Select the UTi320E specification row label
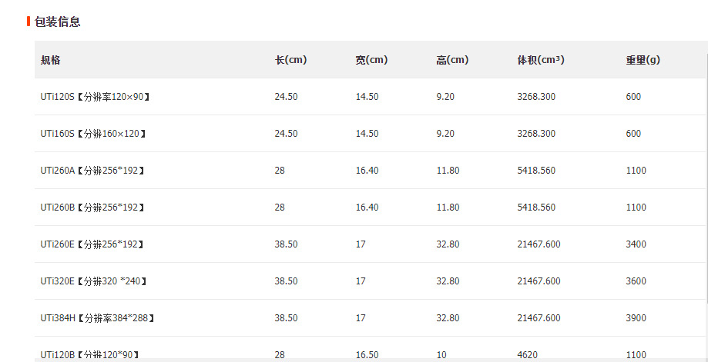 (x=94, y=281)
